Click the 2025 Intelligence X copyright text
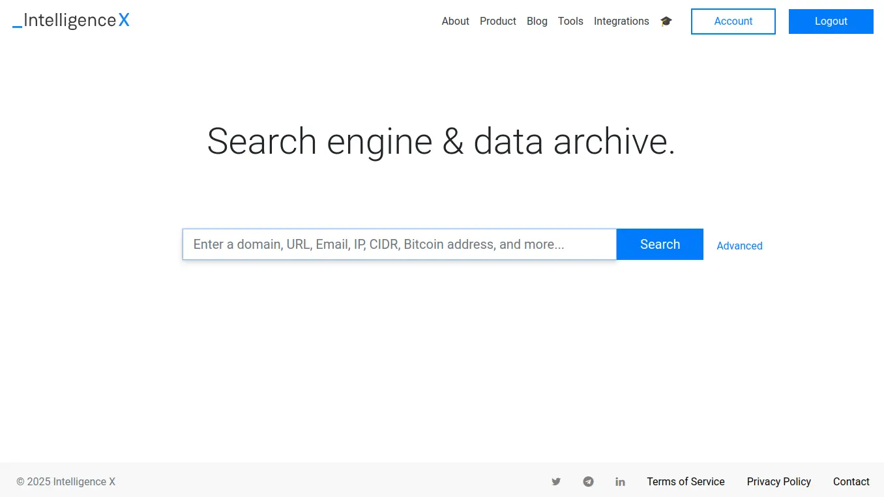Screen dimensions: 884x497 point(65,481)
